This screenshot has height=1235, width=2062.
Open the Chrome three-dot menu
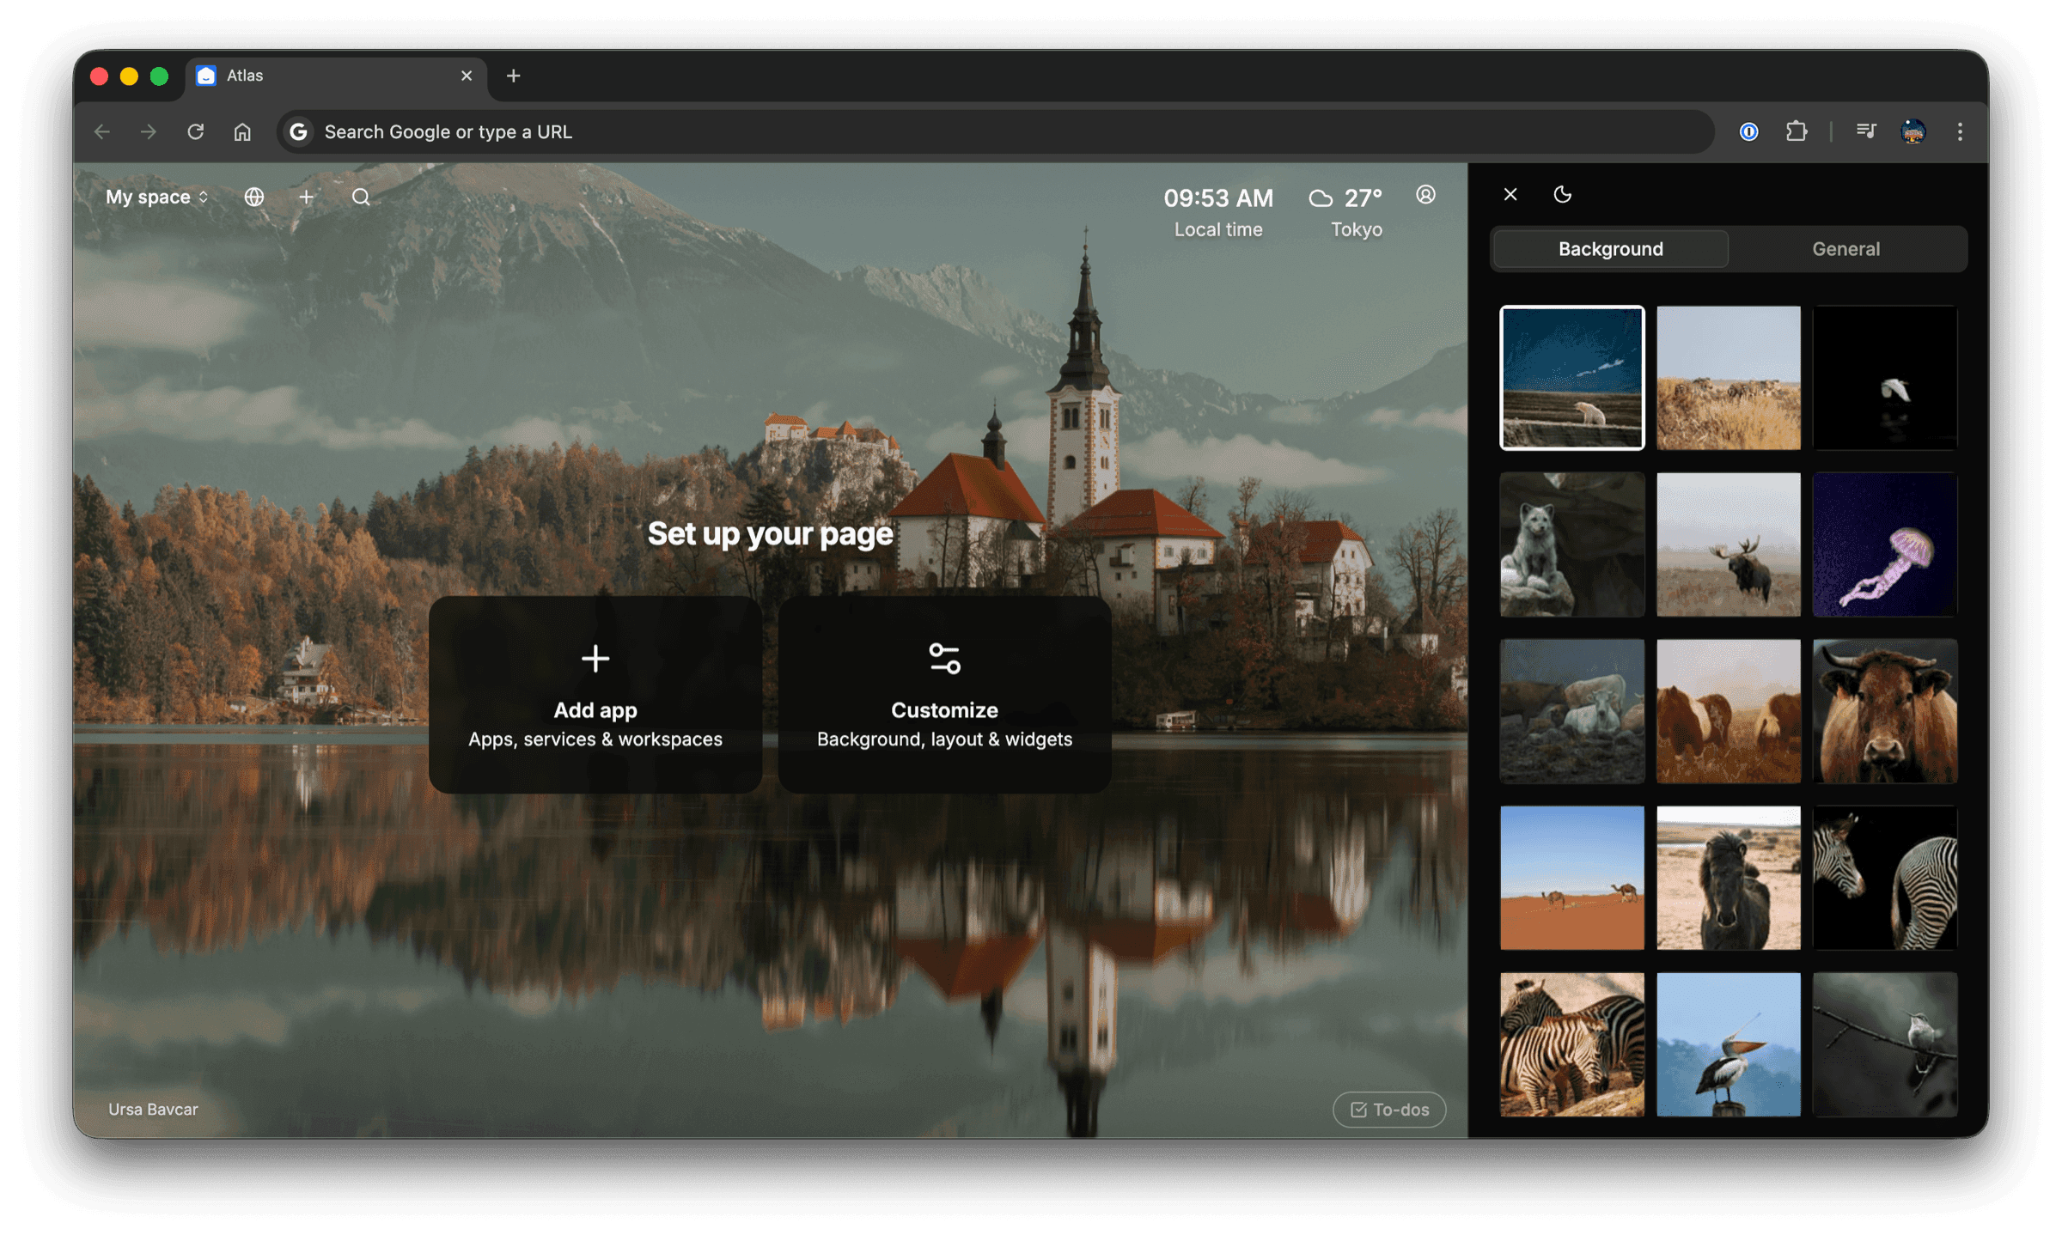coord(1960,131)
